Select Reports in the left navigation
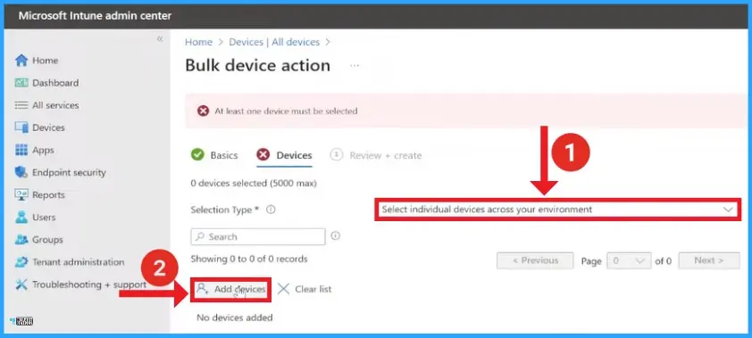Screen dimensions: 752x338 click(48, 194)
